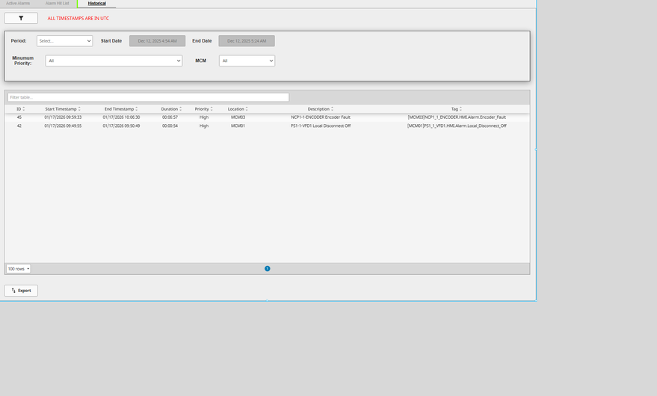Open the MCM dropdown
This screenshot has width=657, height=396.
point(247,61)
